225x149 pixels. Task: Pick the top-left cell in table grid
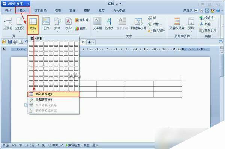(x=31, y=43)
